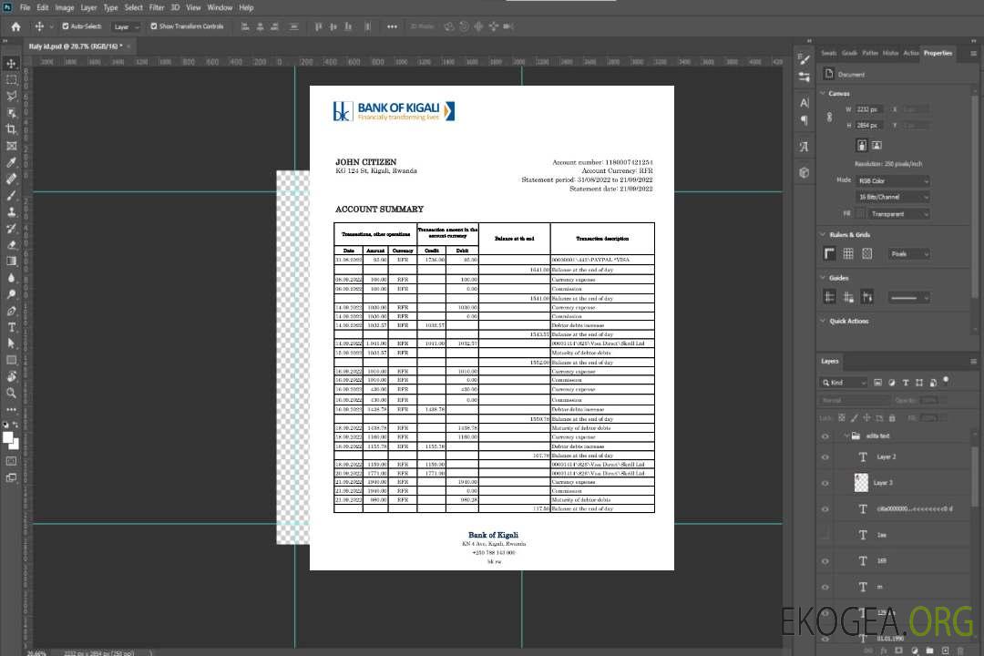The height and width of the screenshot is (656, 984).
Task: Click the canvas width input field
Action: click(x=869, y=109)
